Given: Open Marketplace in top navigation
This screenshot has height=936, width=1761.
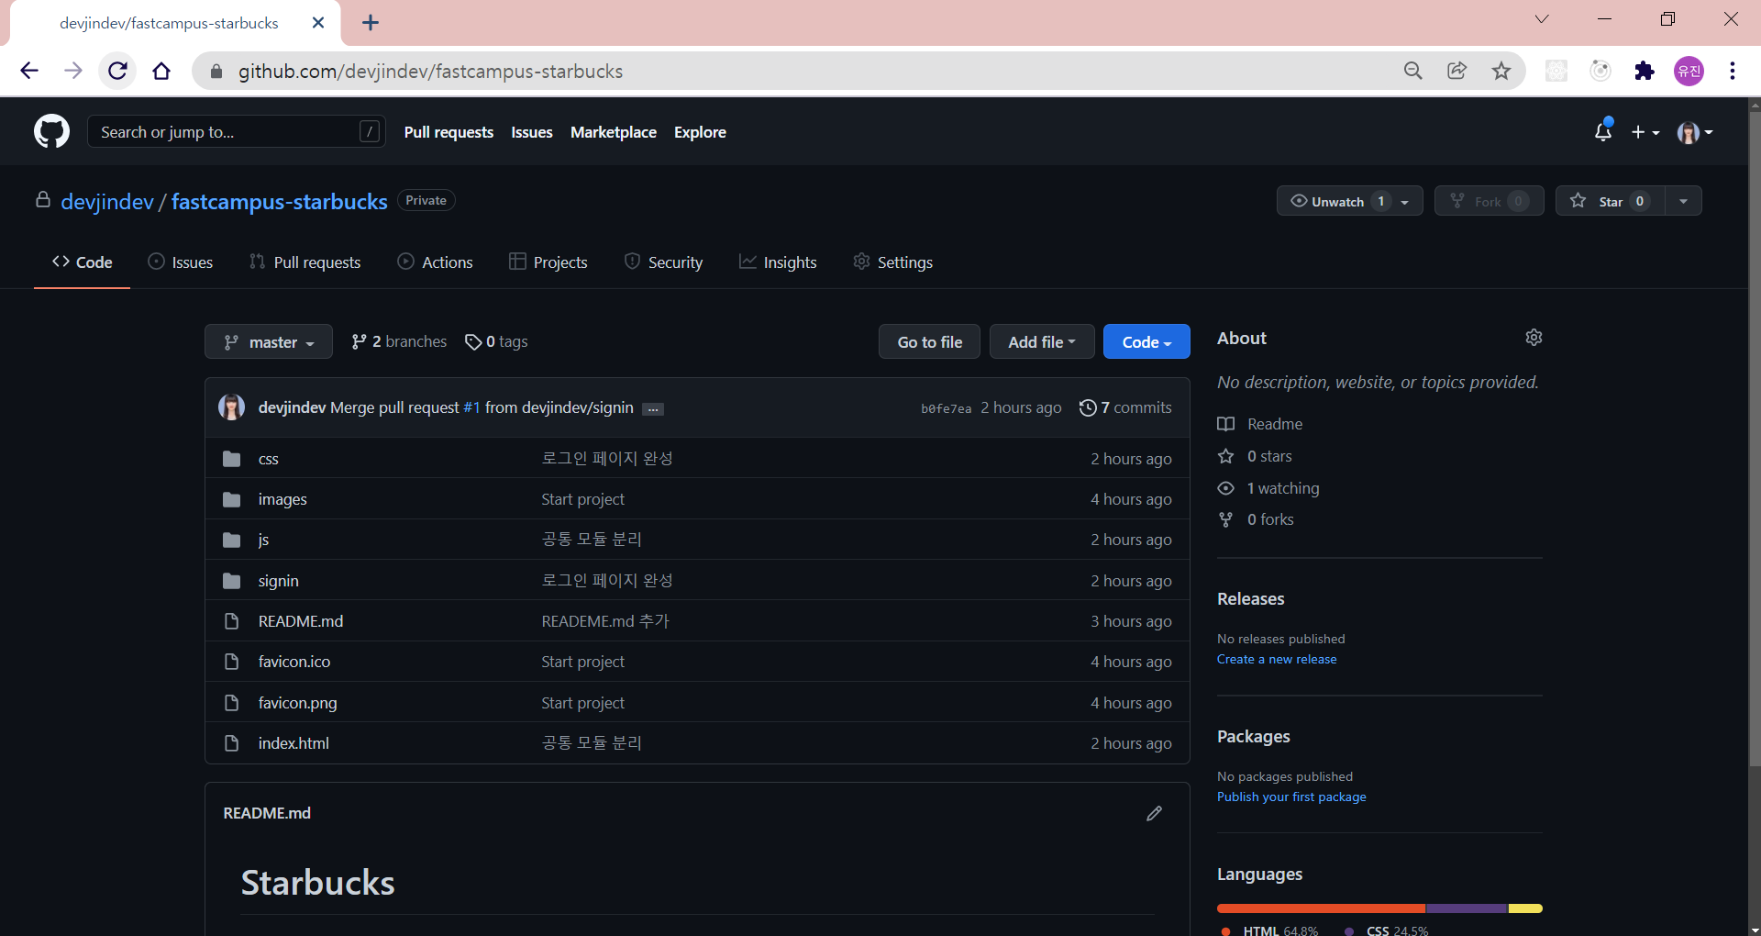Looking at the screenshot, I should coord(614,132).
